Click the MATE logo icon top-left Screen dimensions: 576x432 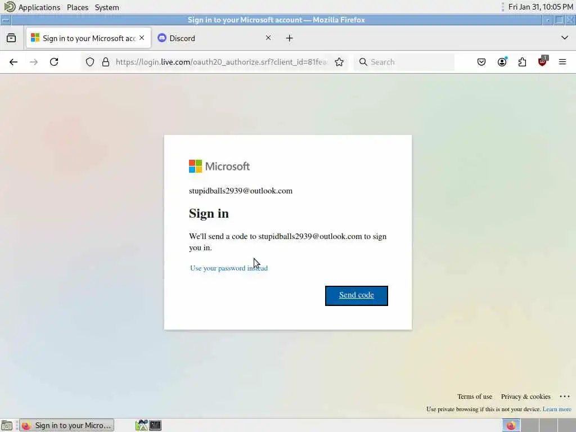pyautogui.click(x=9, y=7)
